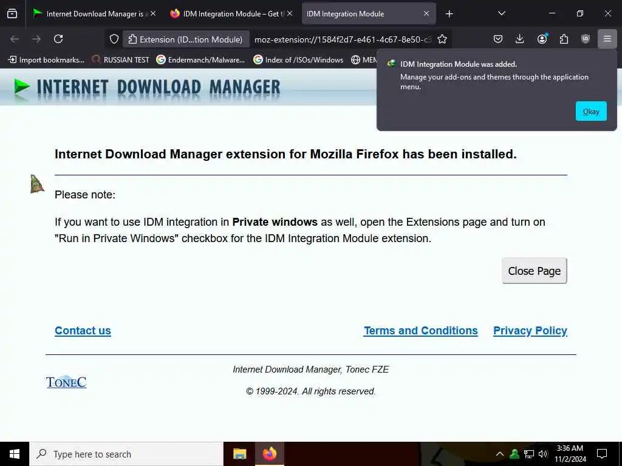The height and width of the screenshot is (466, 622).
Task: Click the copyright 1999-2024 text
Action: click(310, 391)
